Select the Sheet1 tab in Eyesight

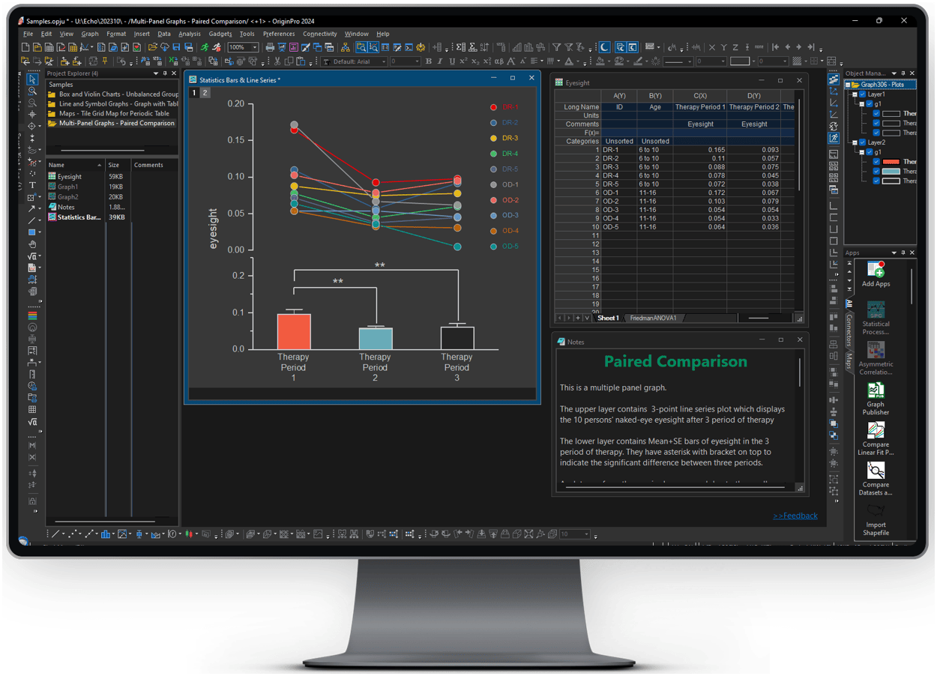tap(607, 318)
